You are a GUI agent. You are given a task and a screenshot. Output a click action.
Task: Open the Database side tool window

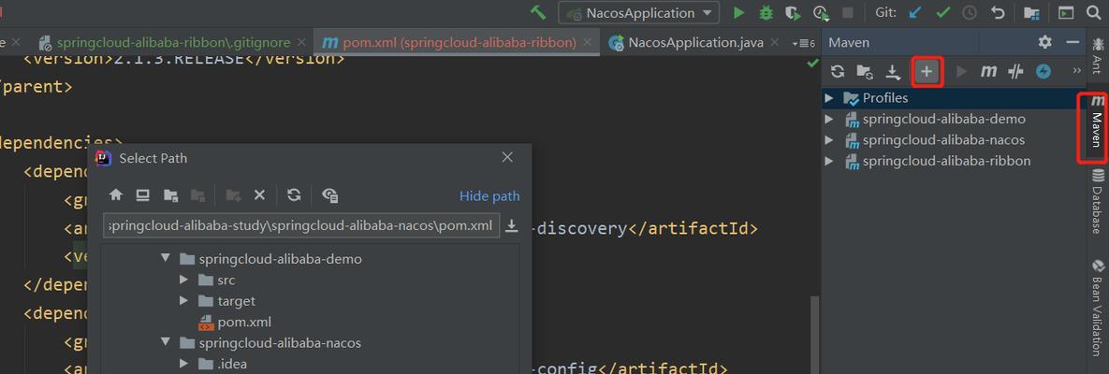[1098, 202]
